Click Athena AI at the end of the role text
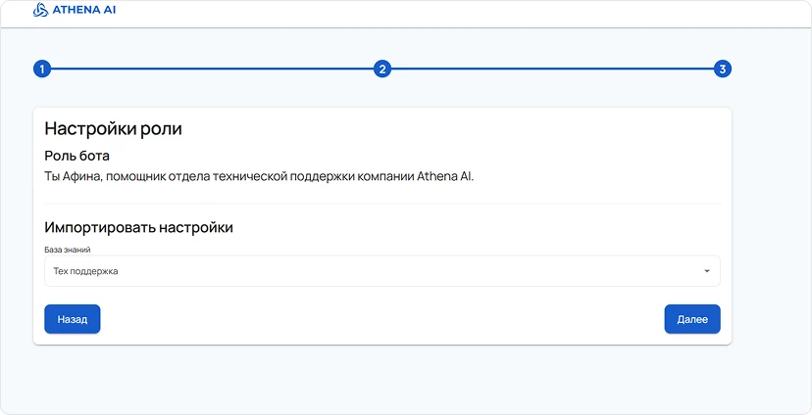 [444, 177]
